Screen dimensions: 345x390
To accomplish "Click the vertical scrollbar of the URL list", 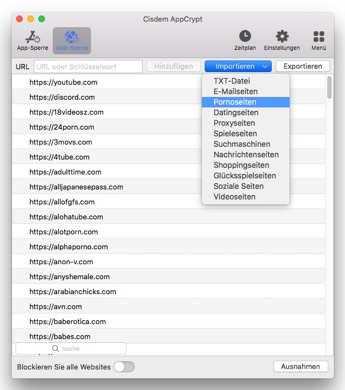I will point(329,87).
